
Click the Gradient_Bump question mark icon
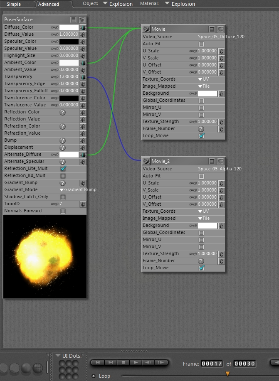62,183
